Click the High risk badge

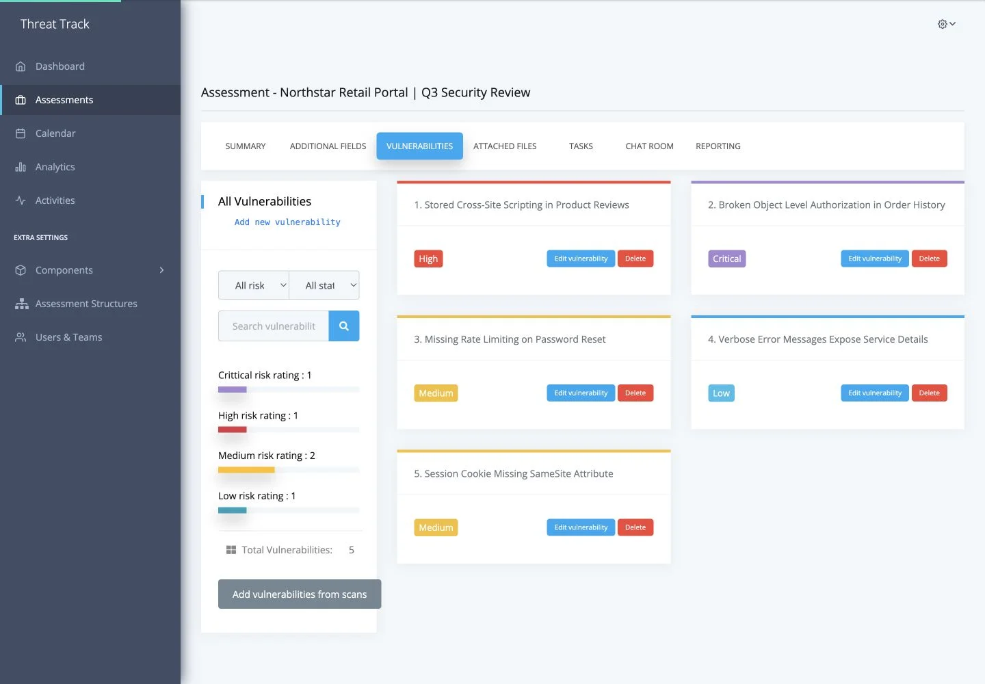click(x=428, y=259)
